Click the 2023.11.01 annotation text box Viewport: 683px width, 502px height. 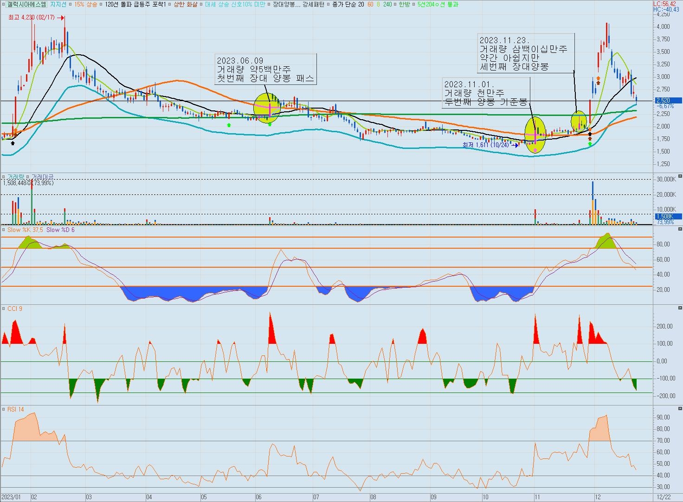486,93
